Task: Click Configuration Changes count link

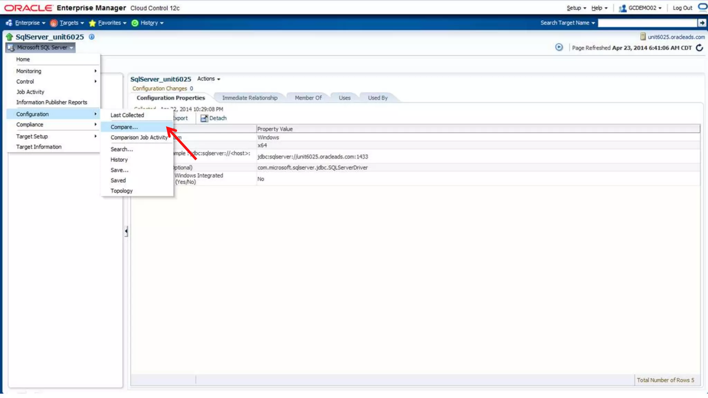Action: [191, 88]
